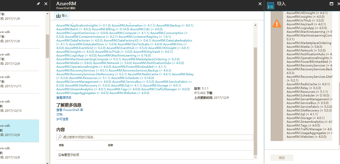The width and height of the screenshot is (340, 164).
Task: Open AzureRM.Batch (= 4.0.3) link
Action: [x=74, y=29]
